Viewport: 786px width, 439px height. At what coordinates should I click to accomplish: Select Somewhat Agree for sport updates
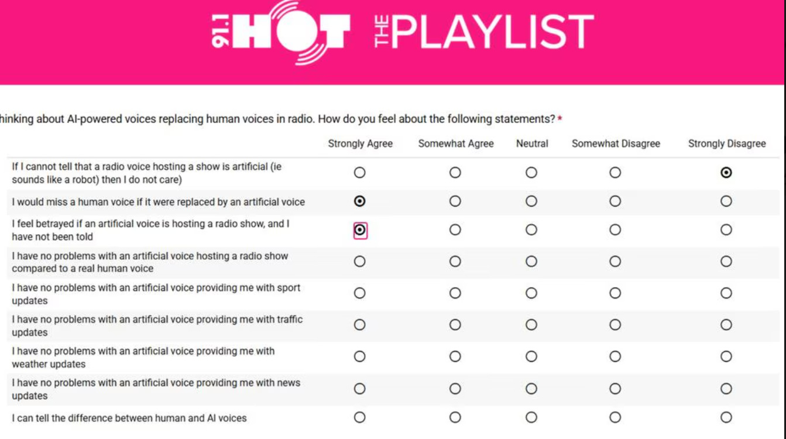click(x=455, y=293)
